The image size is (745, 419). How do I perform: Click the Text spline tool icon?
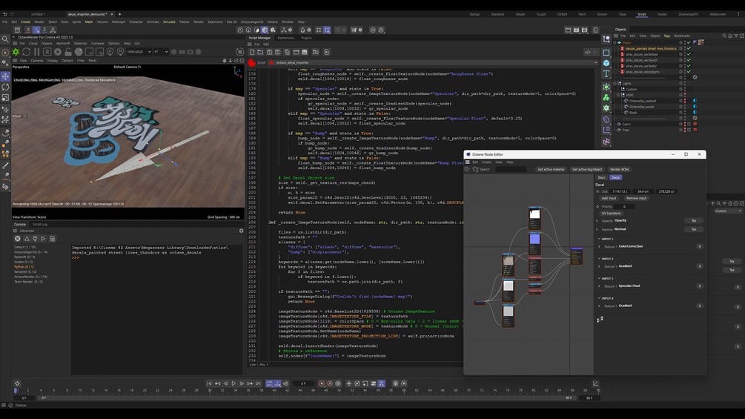pyautogui.click(x=606, y=73)
